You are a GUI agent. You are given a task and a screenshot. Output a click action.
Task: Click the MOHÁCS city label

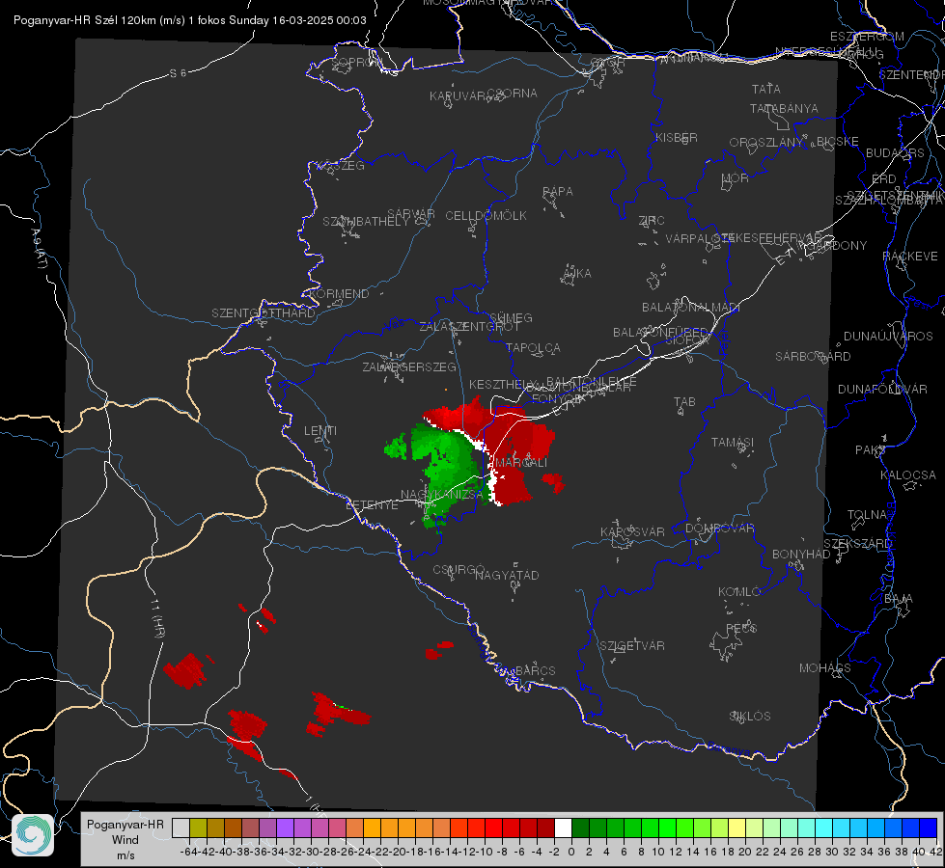824,667
